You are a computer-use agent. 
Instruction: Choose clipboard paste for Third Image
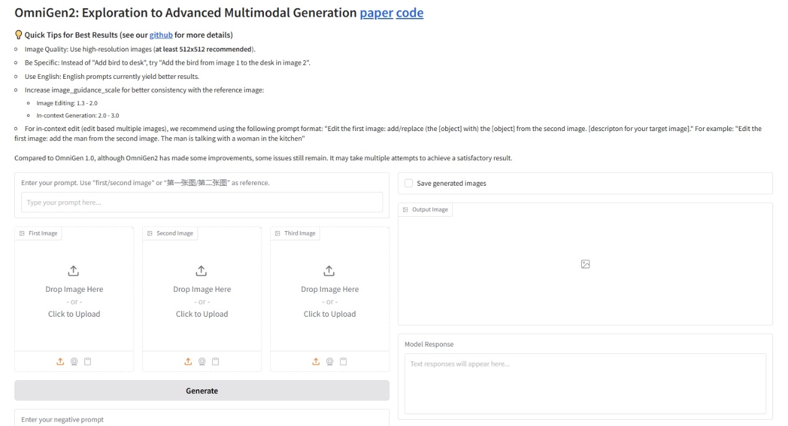tap(343, 361)
